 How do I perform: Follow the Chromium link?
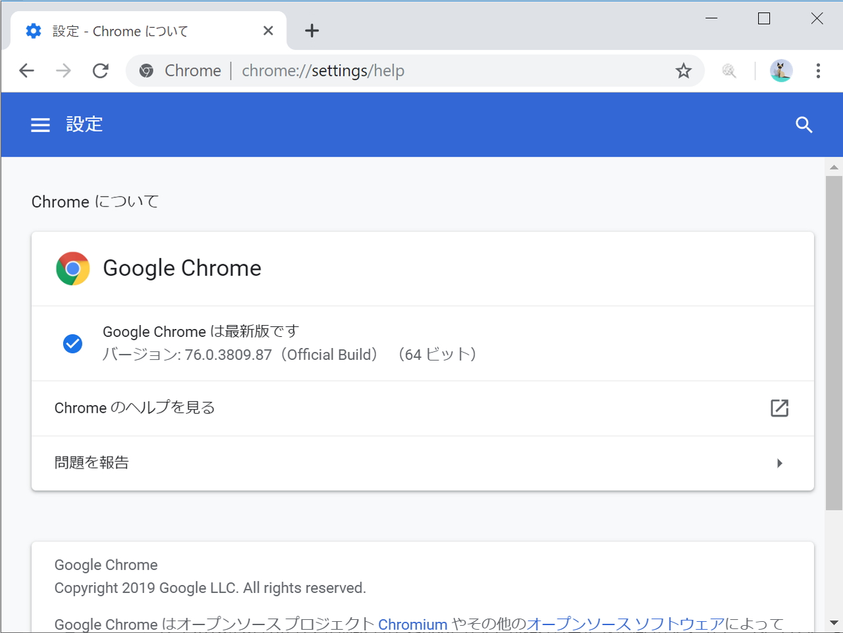[x=413, y=624]
